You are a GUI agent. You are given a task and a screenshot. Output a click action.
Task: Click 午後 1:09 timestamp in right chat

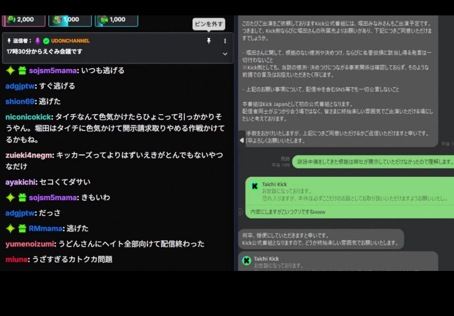point(281,165)
